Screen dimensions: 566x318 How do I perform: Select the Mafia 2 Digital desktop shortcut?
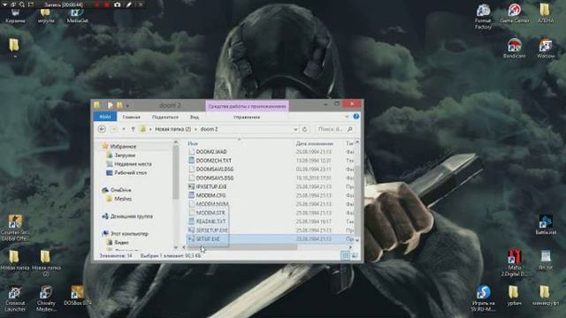click(515, 263)
